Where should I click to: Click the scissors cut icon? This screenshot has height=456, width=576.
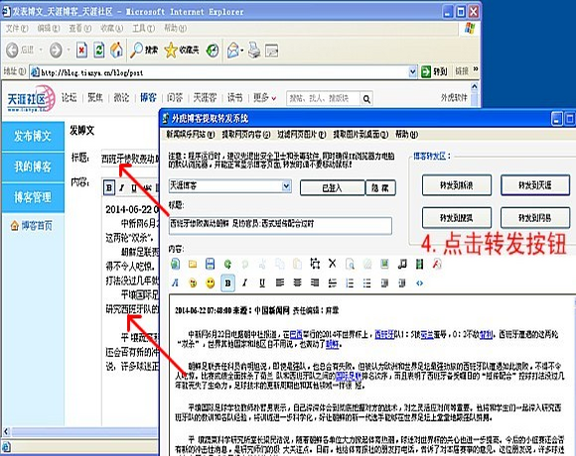[x=262, y=264]
